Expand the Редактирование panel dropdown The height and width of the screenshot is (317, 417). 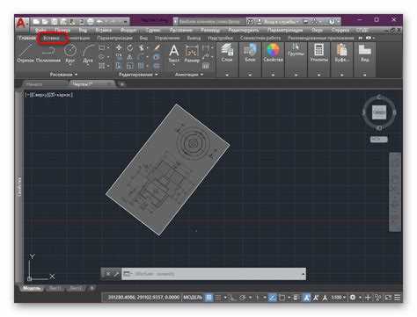[138, 75]
